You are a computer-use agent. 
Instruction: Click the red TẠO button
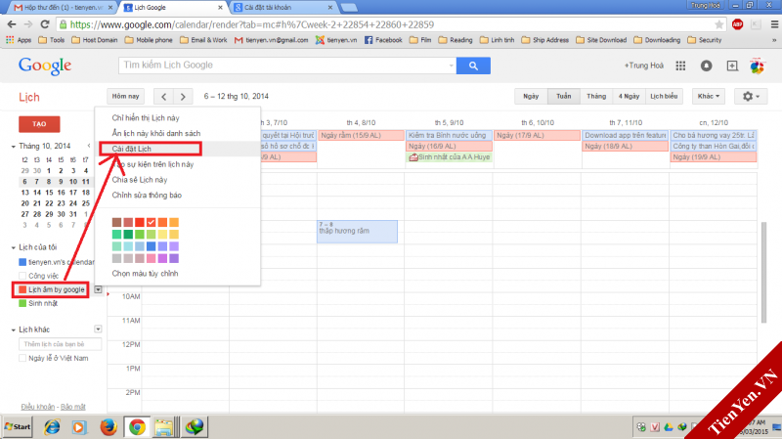click(x=39, y=124)
